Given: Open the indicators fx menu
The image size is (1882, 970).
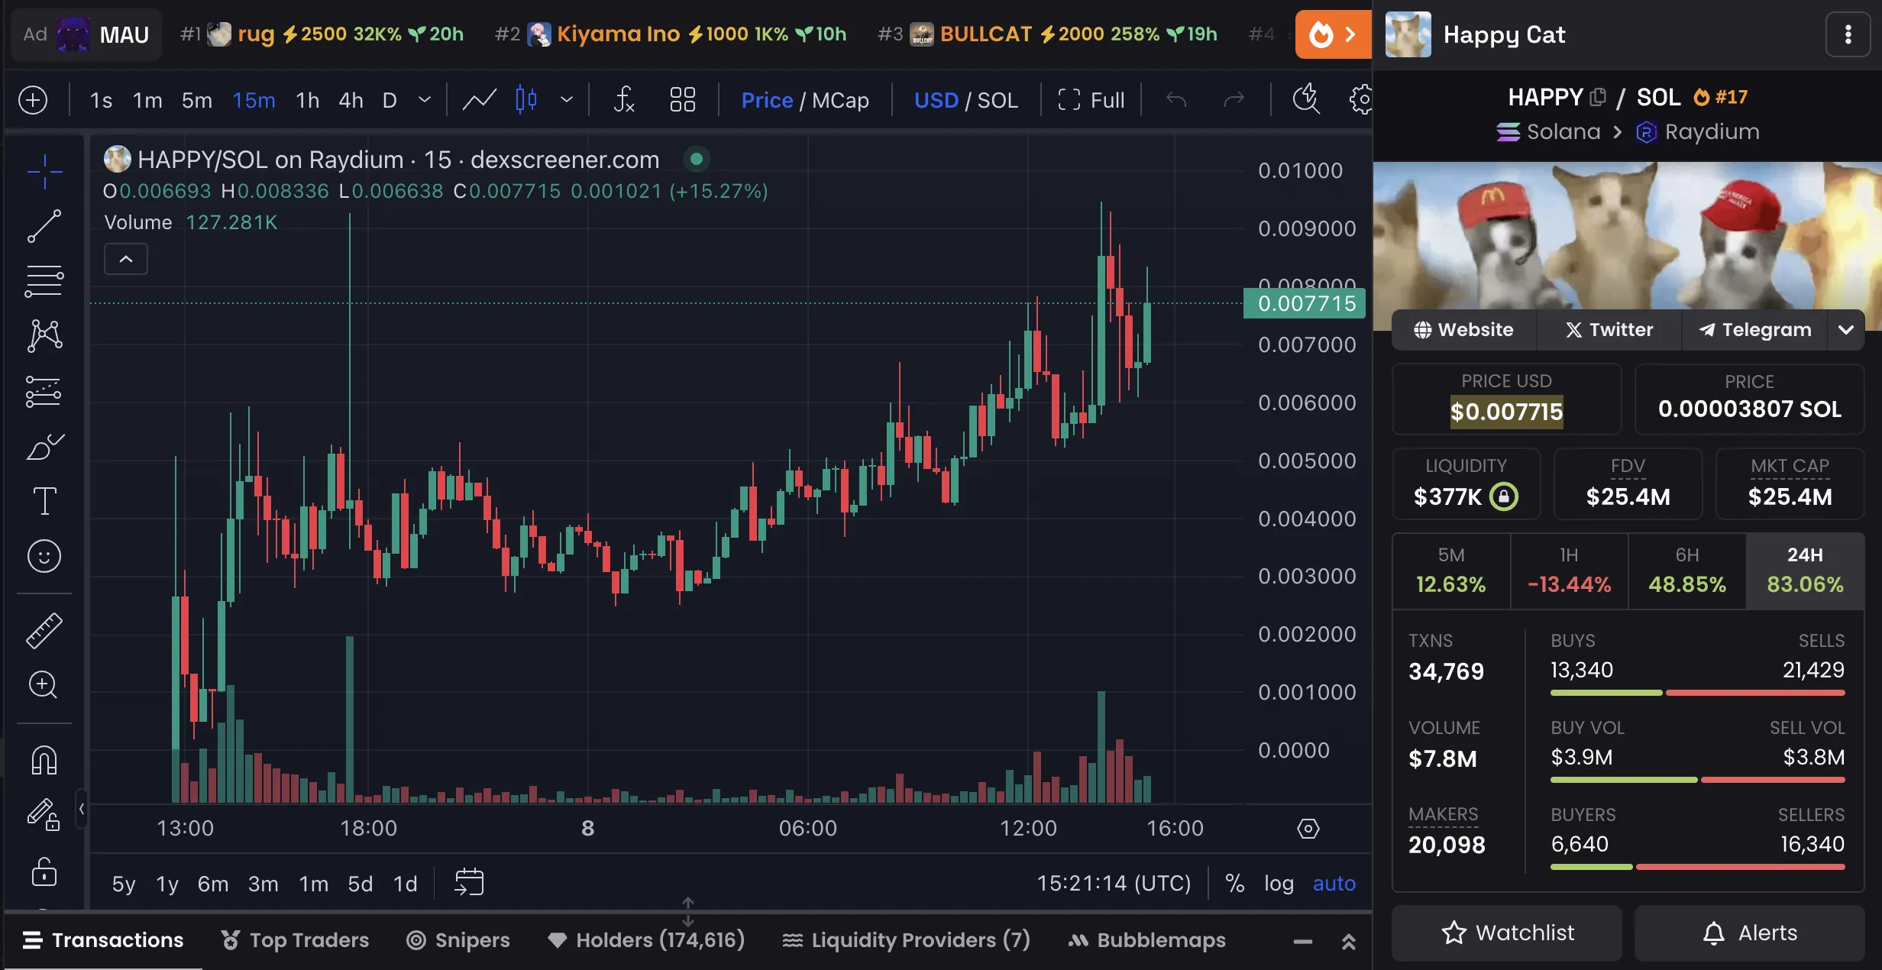Looking at the screenshot, I should pyautogui.click(x=624, y=100).
